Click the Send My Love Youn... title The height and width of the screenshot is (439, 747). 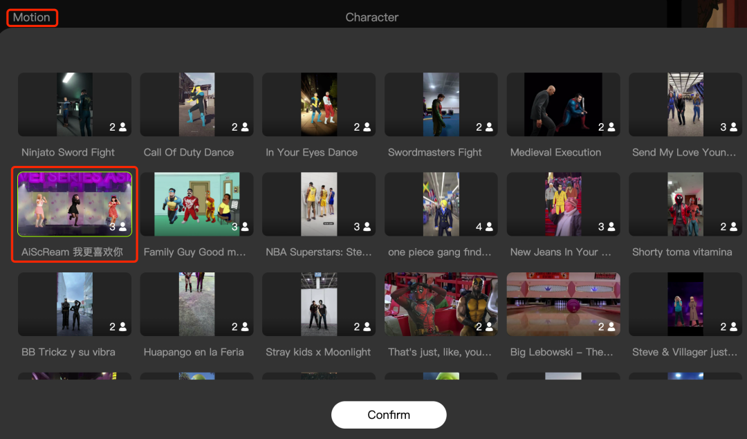[684, 152]
